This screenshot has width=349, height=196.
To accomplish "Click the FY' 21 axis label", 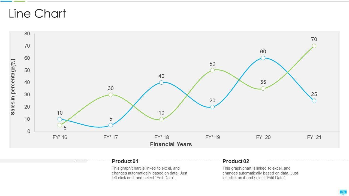I will (314, 137).
